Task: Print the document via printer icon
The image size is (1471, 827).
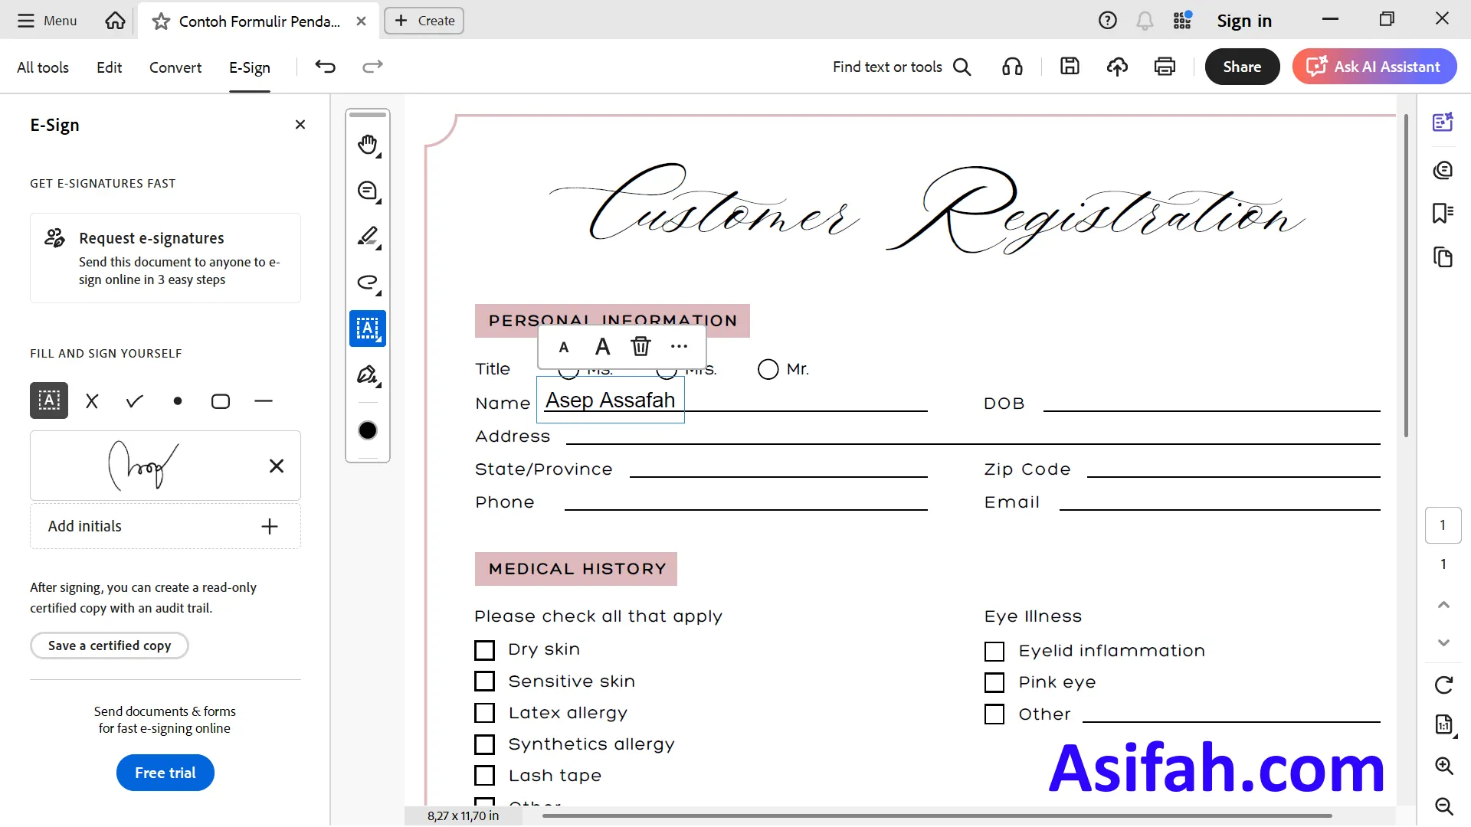Action: (1165, 67)
